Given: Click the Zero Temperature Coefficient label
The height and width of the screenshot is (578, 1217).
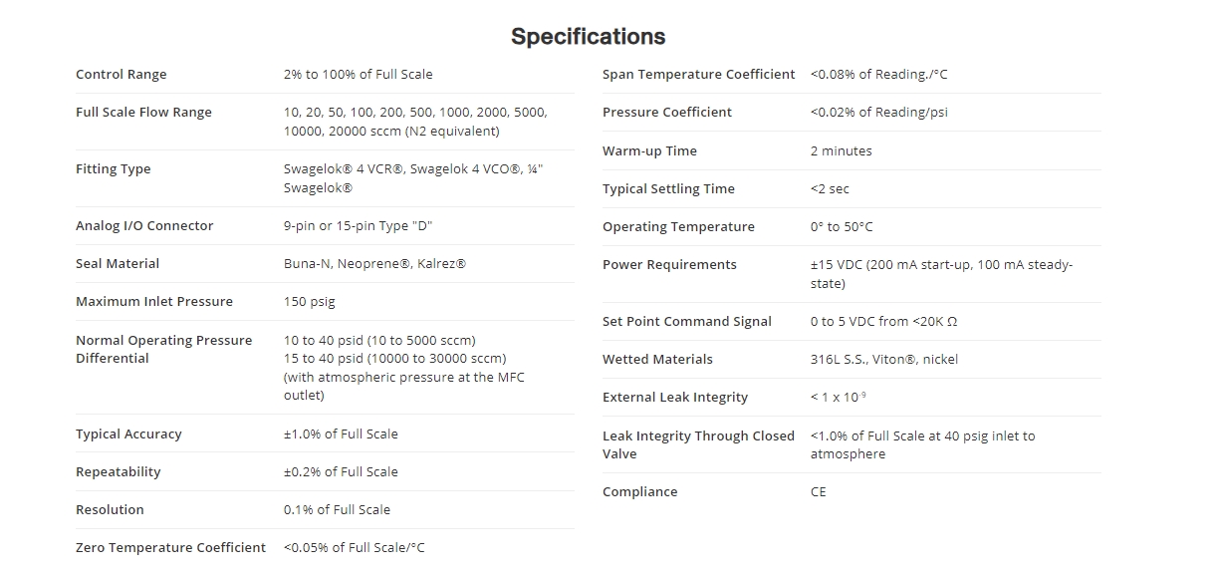Looking at the screenshot, I should pos(170,548).
